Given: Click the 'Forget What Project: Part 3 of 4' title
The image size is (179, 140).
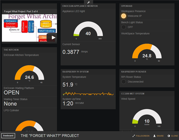Looking at the screenshot, I should click(21, 11).
